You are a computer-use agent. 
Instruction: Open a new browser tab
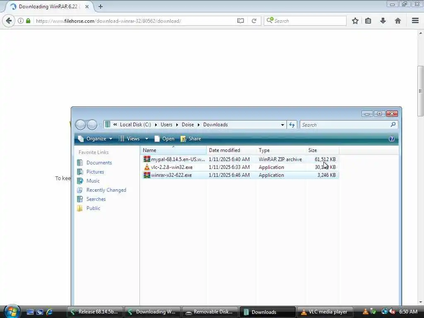(x=100, y=7)
